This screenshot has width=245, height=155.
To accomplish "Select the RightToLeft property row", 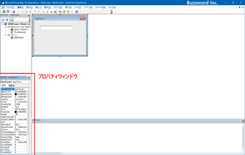I will tap(14, 139).
